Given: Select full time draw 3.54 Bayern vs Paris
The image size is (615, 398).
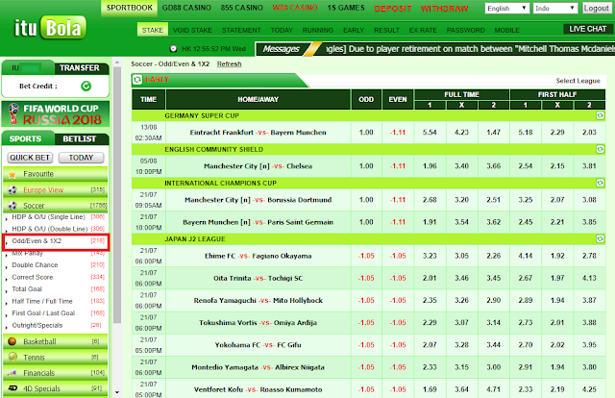Looking at the screenshot, I should coord(461,222).
